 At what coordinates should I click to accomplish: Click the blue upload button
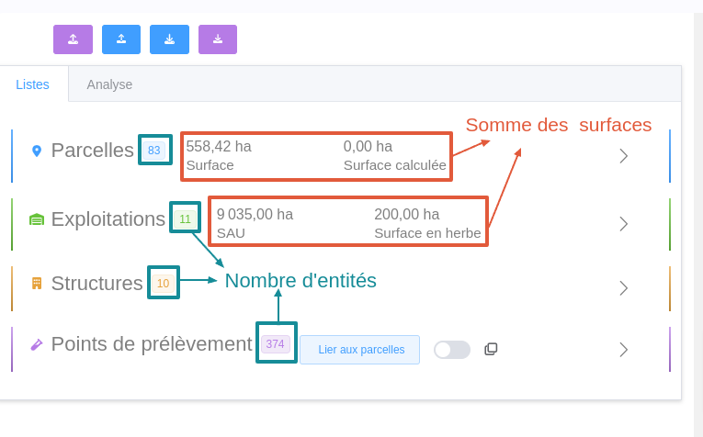[121, 39]
